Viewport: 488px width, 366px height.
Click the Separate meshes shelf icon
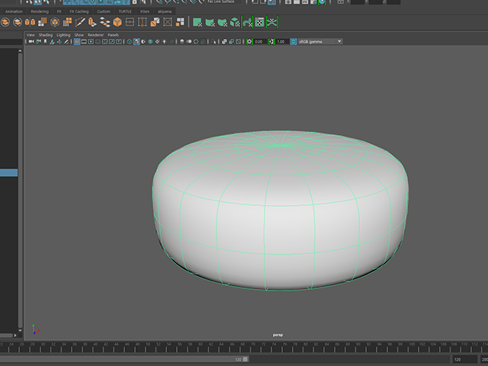click(x=18, y=22)
